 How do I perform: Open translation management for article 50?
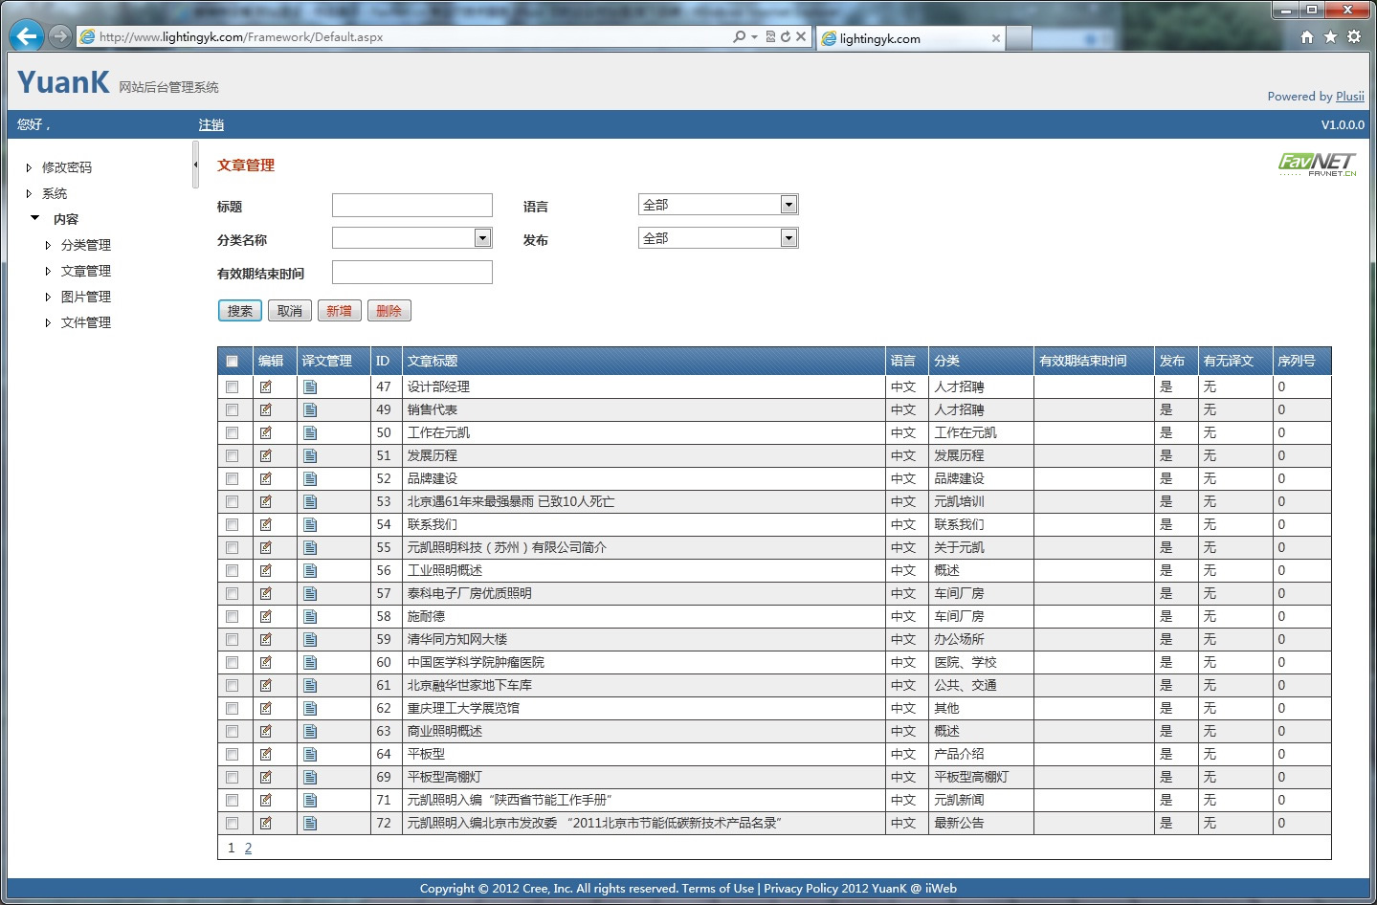coord(310,433)
